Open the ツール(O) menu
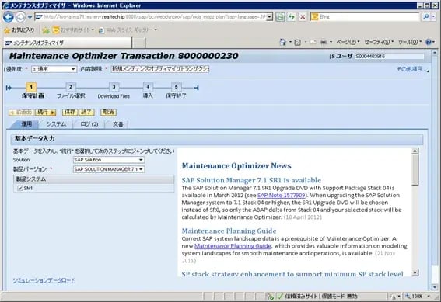Screen dimensions: 441x302 click(x=410, y=42)
